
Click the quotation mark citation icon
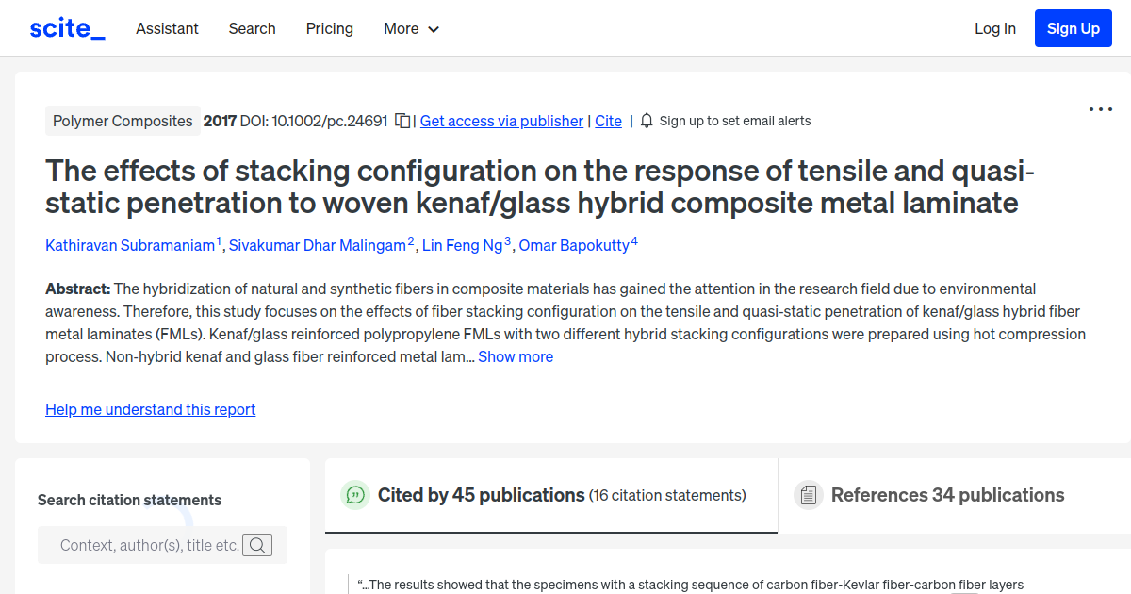click(x=354, y=494)
